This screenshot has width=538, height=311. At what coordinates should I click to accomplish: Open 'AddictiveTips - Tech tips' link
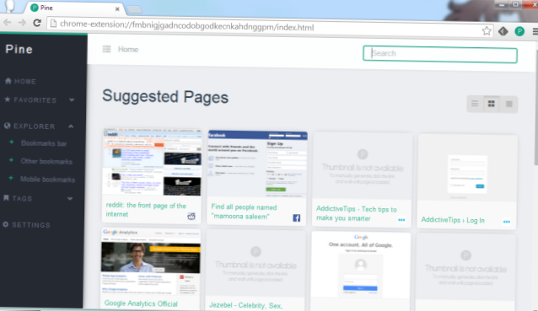356,213
